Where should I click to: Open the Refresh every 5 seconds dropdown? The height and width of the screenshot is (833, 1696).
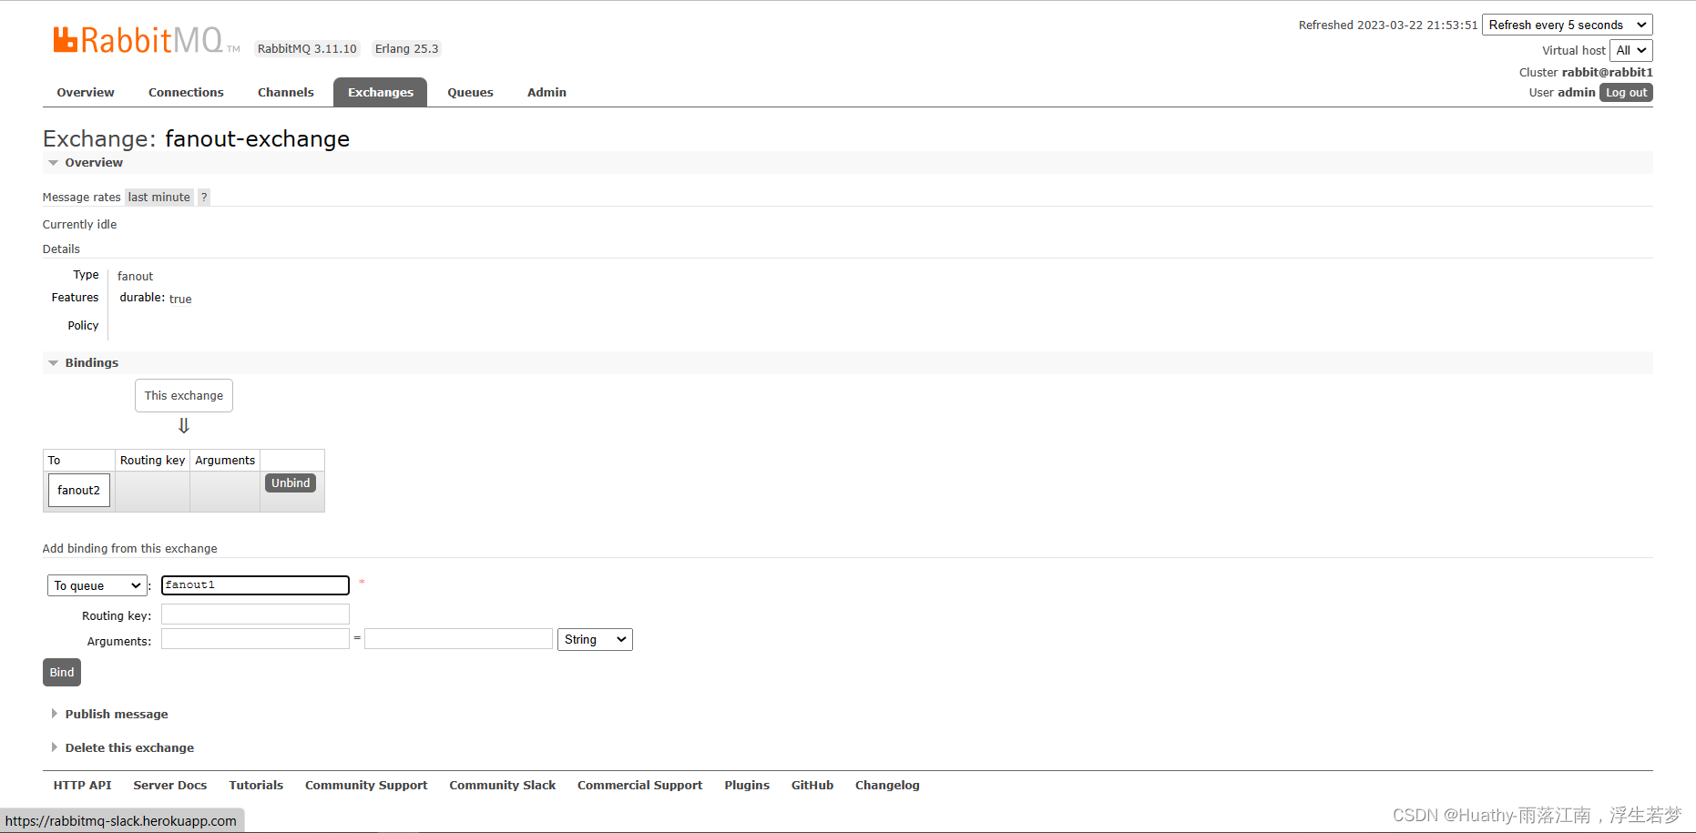pos(1567,25)
